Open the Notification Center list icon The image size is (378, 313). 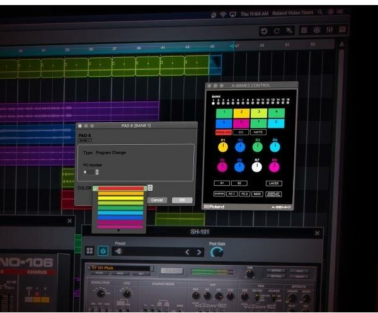pos(340,11)
